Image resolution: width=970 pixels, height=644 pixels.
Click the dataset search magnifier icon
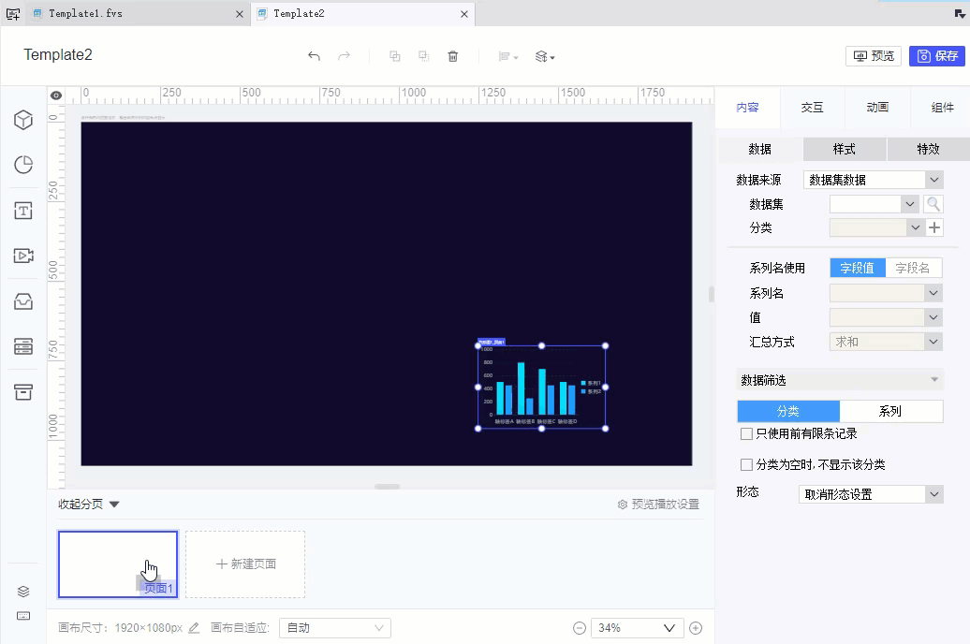click(933, 203)
